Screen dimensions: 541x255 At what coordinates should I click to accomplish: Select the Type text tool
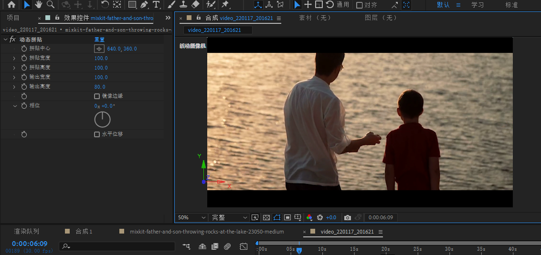coord(156,4)
